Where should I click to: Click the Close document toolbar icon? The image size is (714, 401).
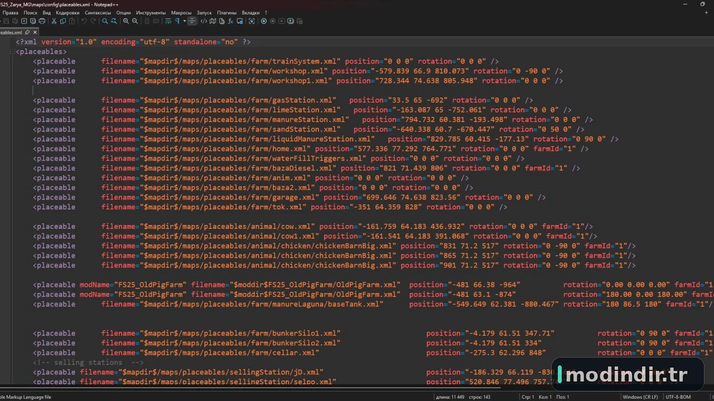[x=23, y=21]
